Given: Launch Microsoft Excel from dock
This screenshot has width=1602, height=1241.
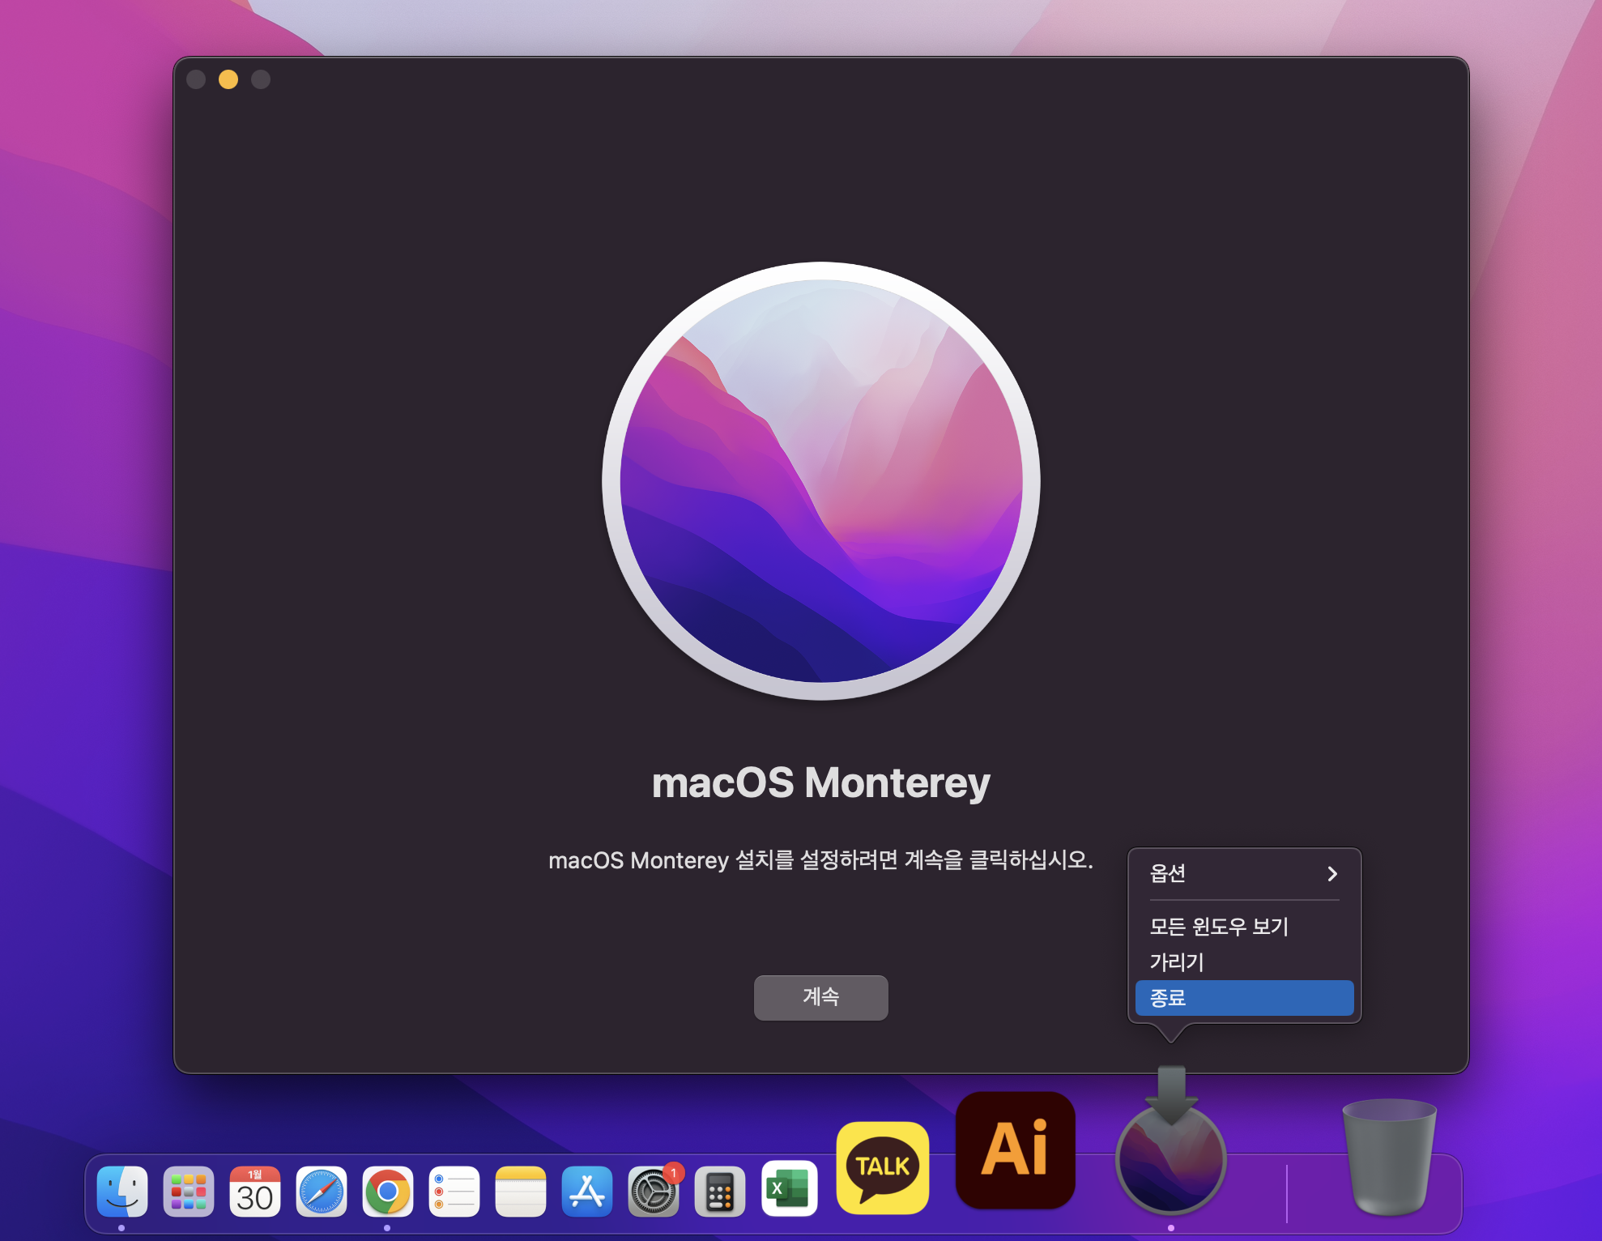Looking at the screenshot, I should pos(789,1189).
